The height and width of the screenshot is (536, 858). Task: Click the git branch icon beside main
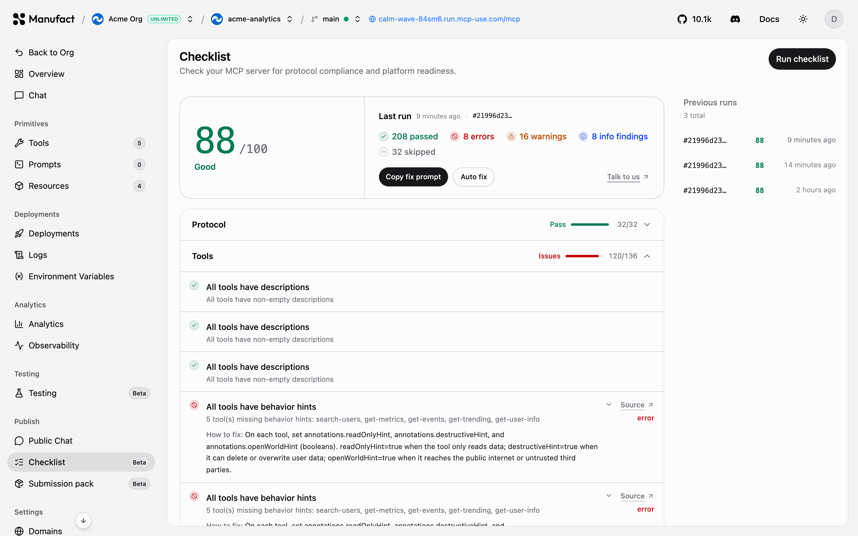pyautogui.click(x=315, y=19)
